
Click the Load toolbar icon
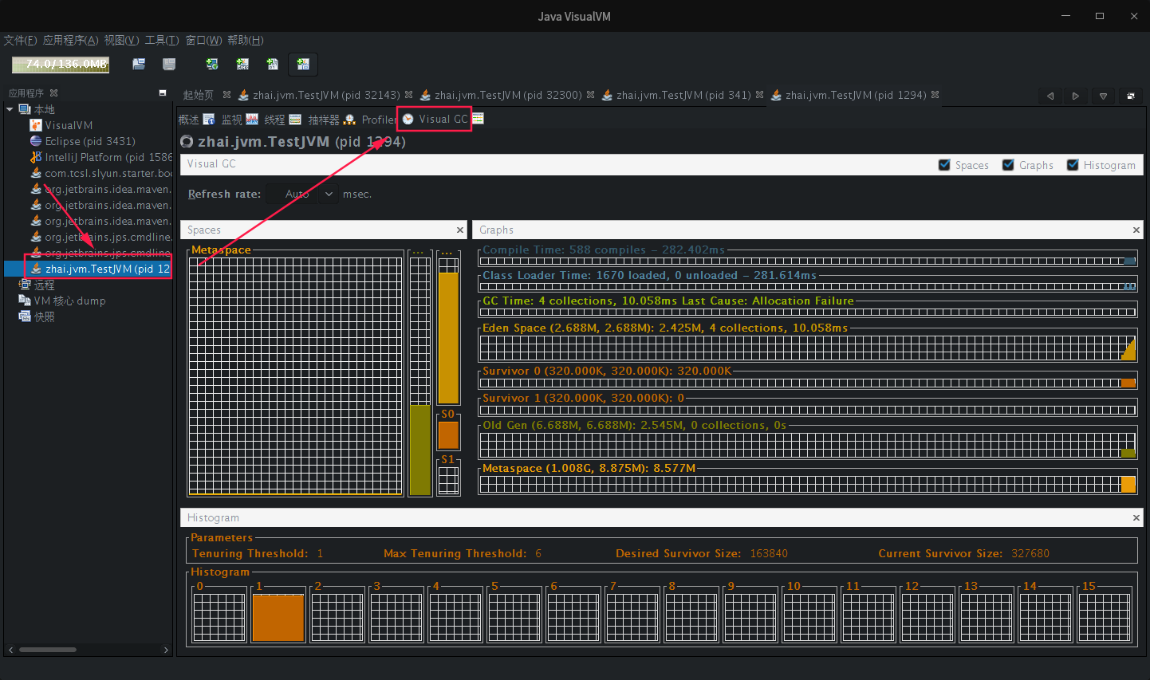pos(139,64)
